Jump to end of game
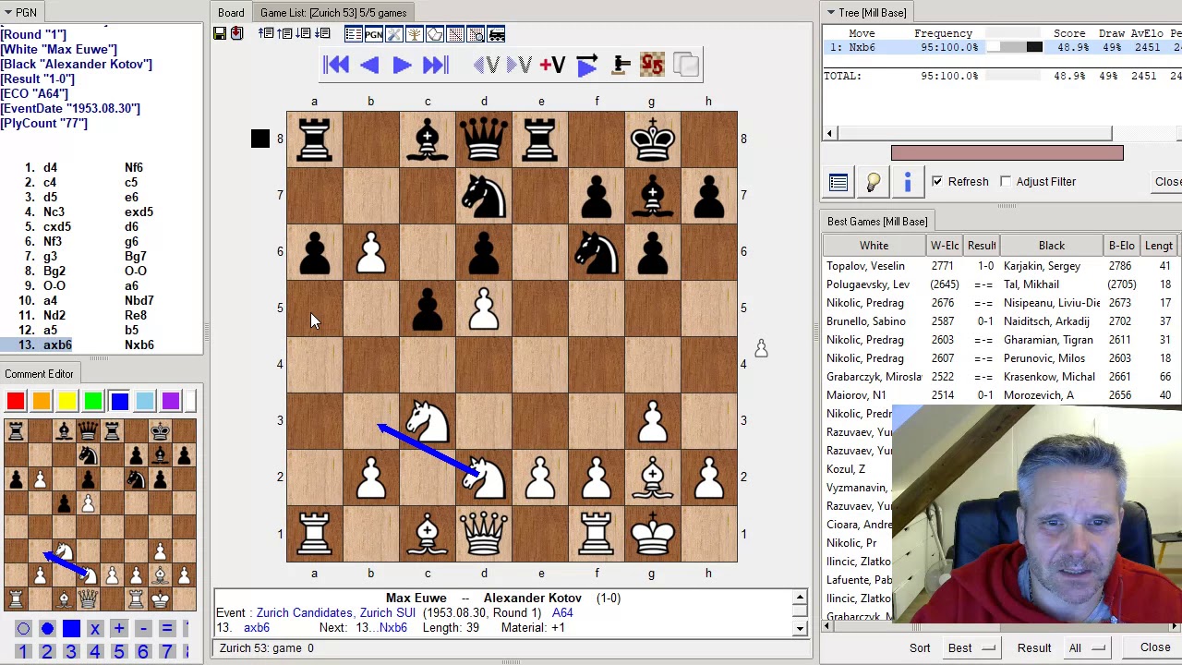The image size is (1182, 665). pos(435,65)
